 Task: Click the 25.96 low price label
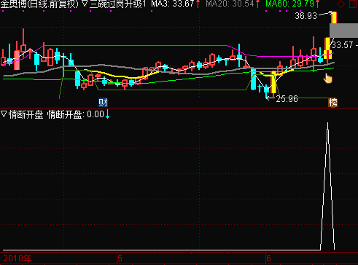pyautogui.click(x=287, y=99)
